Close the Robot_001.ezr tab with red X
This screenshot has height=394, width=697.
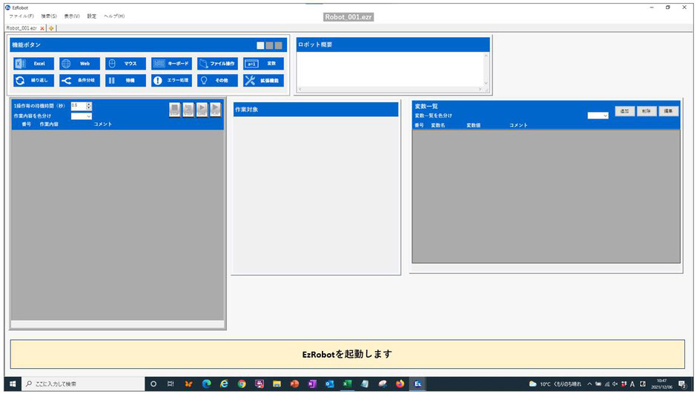click(x=42, y=28)
